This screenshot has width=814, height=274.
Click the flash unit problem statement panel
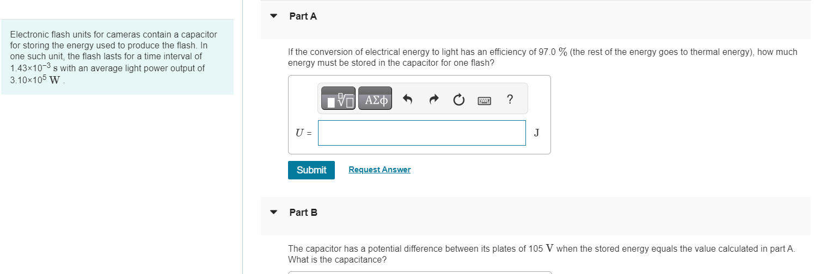(117, 57)
